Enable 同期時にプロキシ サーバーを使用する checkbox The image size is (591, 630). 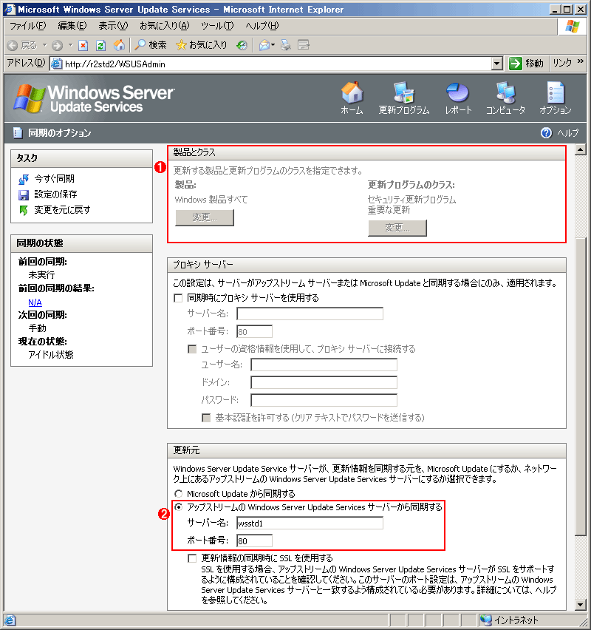tap(178, 298)
